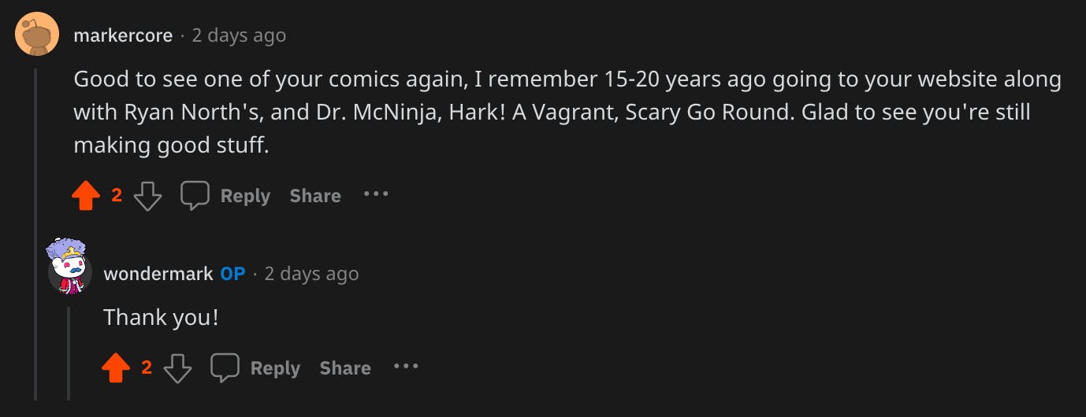The height and width of the screenshot is (417, 1086).
Task: Share wondermark's reply
Action: [x=345, y=368]
